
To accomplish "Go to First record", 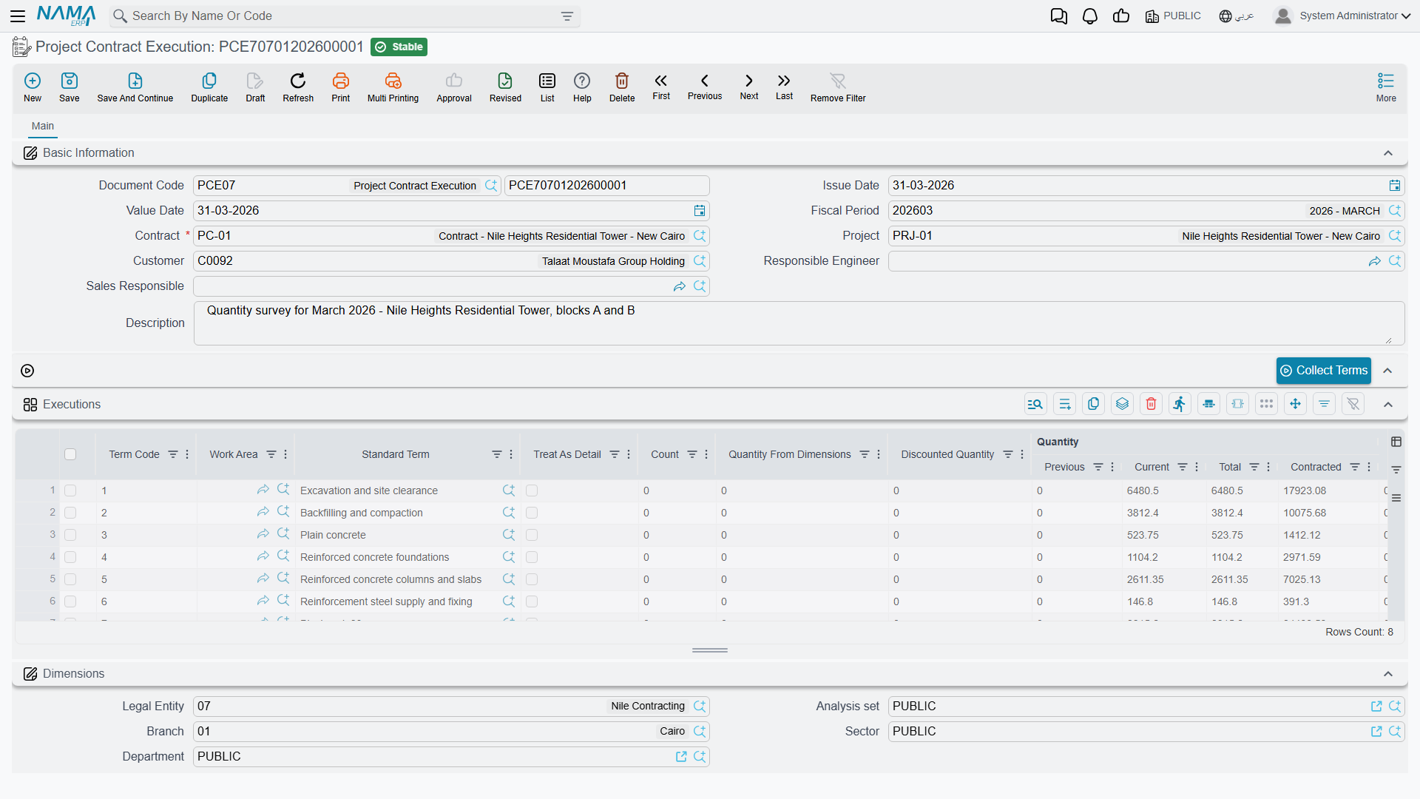I will tap(661, 86).
